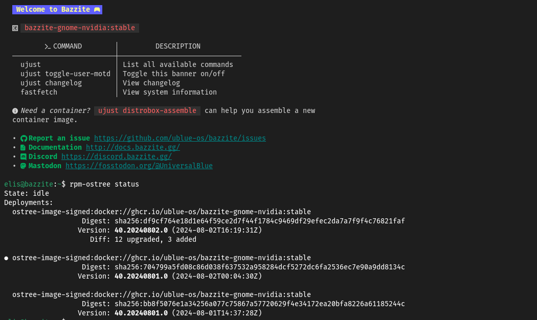Click the Documentation page icon
The width and height of the screenshot is (537, 320).
point(24,148)
